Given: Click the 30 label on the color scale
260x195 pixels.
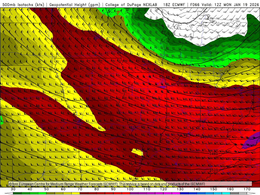Looking at the screenshot, I should coord(13,189).
